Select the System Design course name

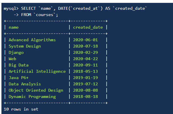click(25, 46)
